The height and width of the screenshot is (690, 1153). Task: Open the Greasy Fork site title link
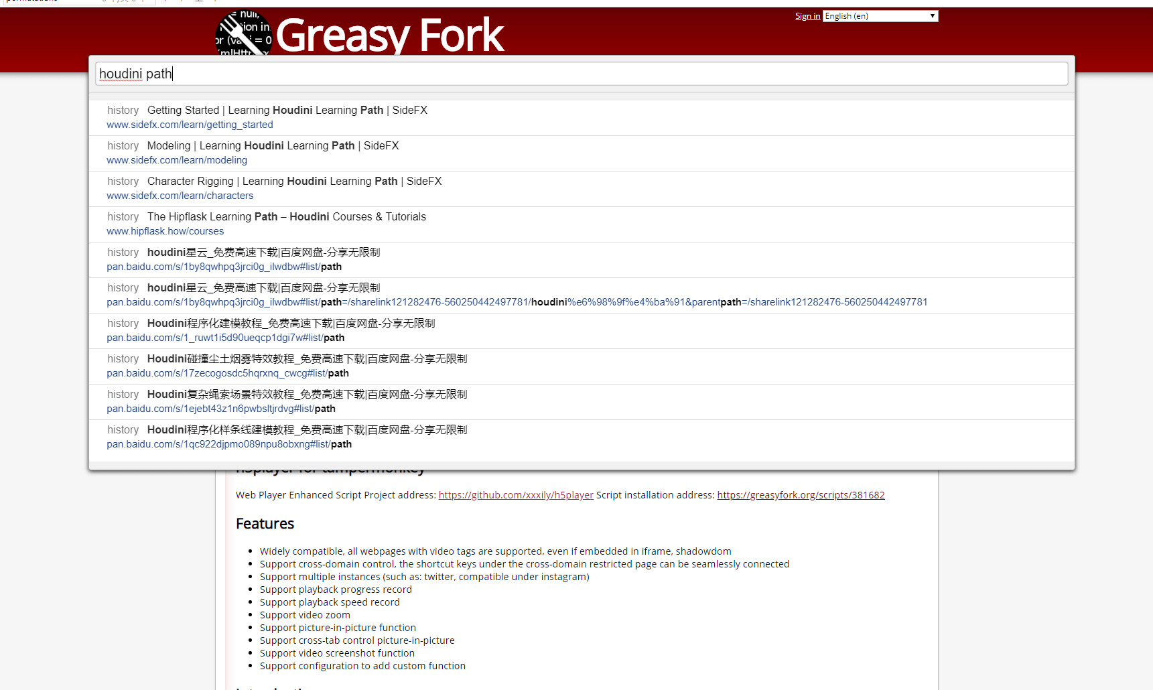click(389, 35)
